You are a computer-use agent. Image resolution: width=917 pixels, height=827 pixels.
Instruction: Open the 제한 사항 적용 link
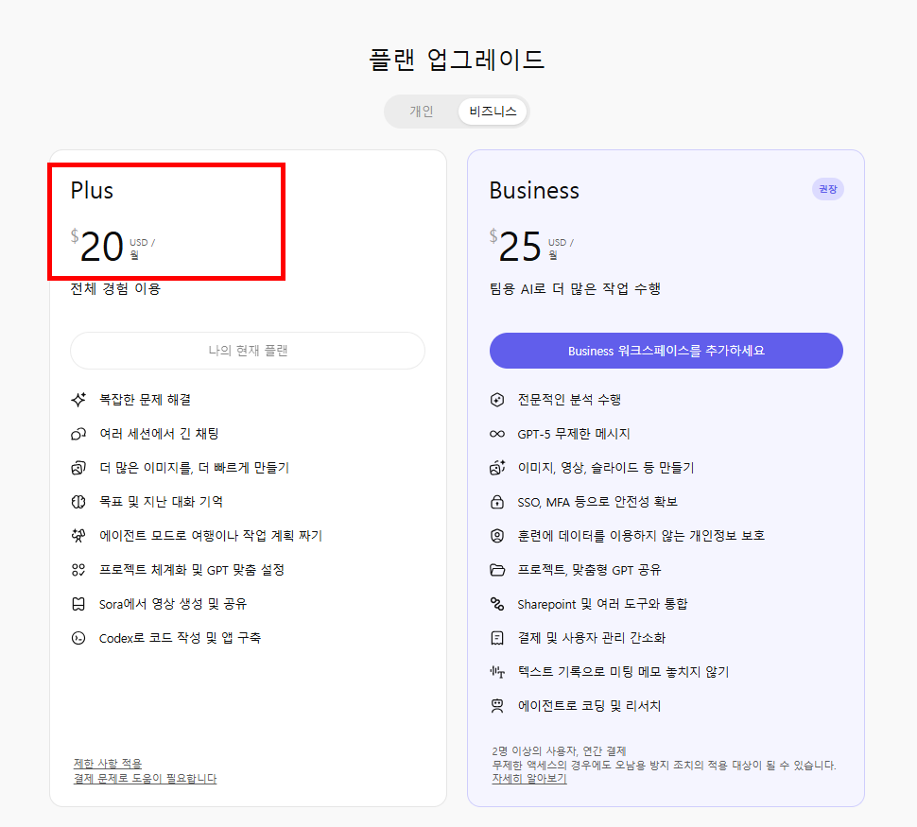click(x=108, y=764)
